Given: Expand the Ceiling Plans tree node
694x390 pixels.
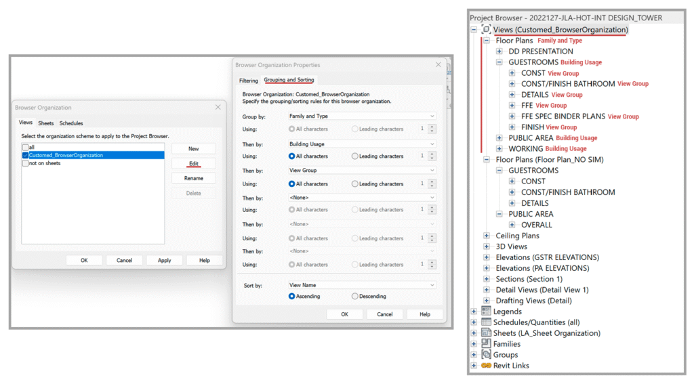Looking at the screenshot, I should coord(487,236).
